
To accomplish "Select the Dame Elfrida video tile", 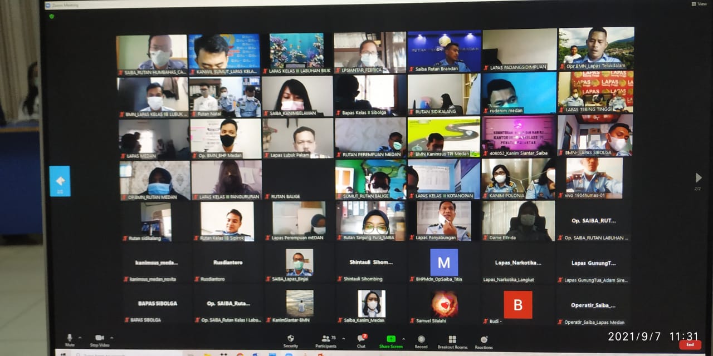I will click(518, 221).
